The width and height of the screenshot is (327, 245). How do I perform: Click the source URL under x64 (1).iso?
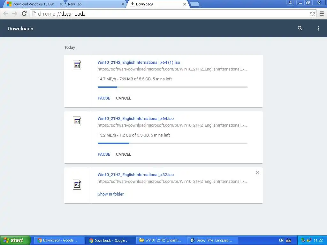[172, 69]
